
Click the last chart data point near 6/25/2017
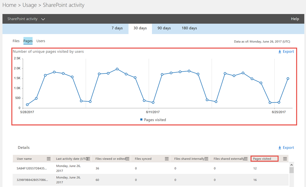tap(288, 79)
